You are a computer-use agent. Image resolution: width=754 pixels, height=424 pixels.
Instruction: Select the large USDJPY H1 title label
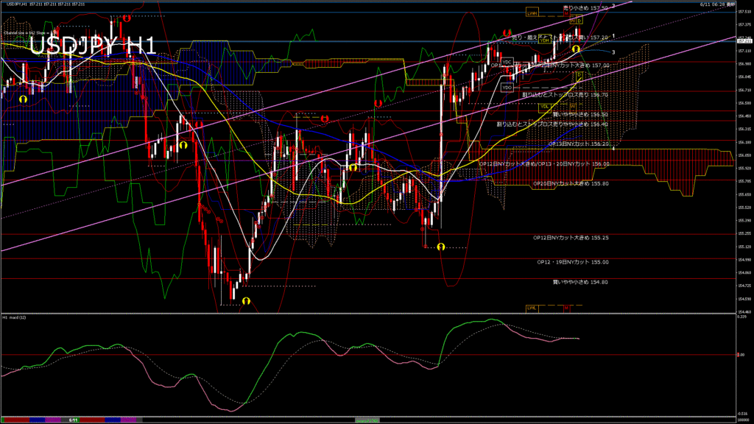pyautogui.click(x=93, y=46)
